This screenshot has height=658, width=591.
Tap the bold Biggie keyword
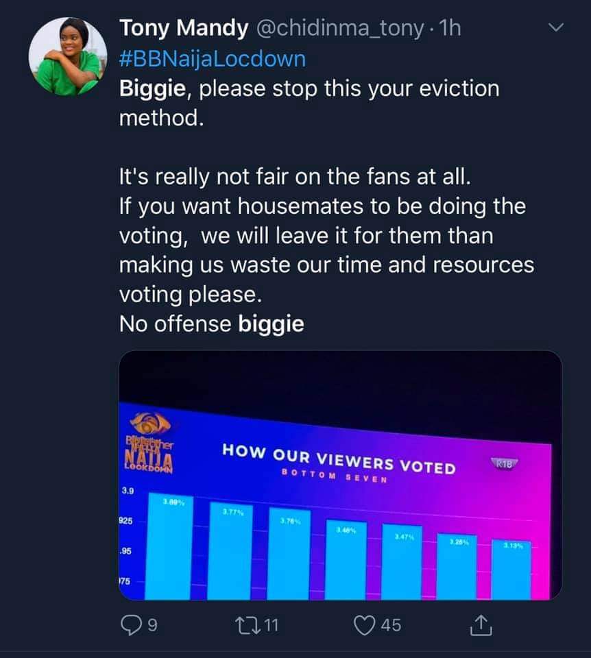pyautogui.click(x=152, y=89)
